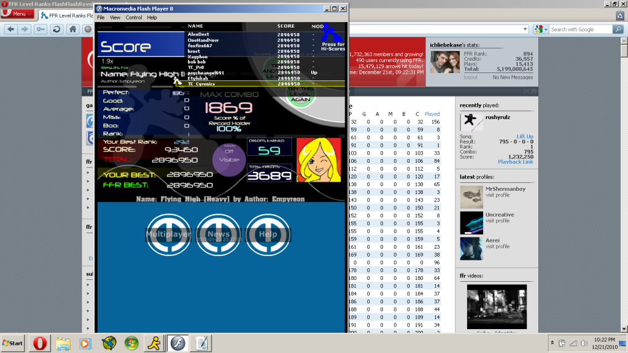This screenshot has height=353, width=628.
Task: Click the Lift Up song link
Action: (x=524, y=136)
